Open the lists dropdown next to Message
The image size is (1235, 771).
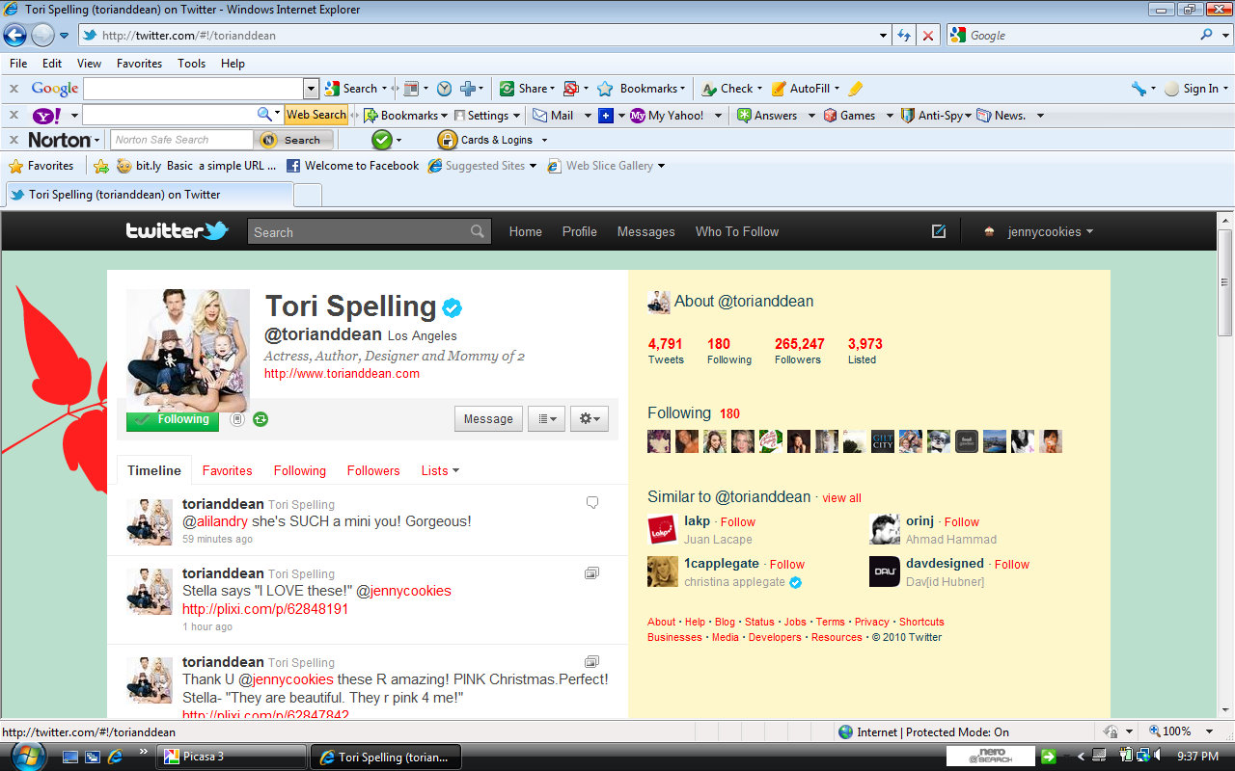coord(547,418)
